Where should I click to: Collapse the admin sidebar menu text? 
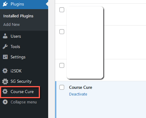pos(24,102)
